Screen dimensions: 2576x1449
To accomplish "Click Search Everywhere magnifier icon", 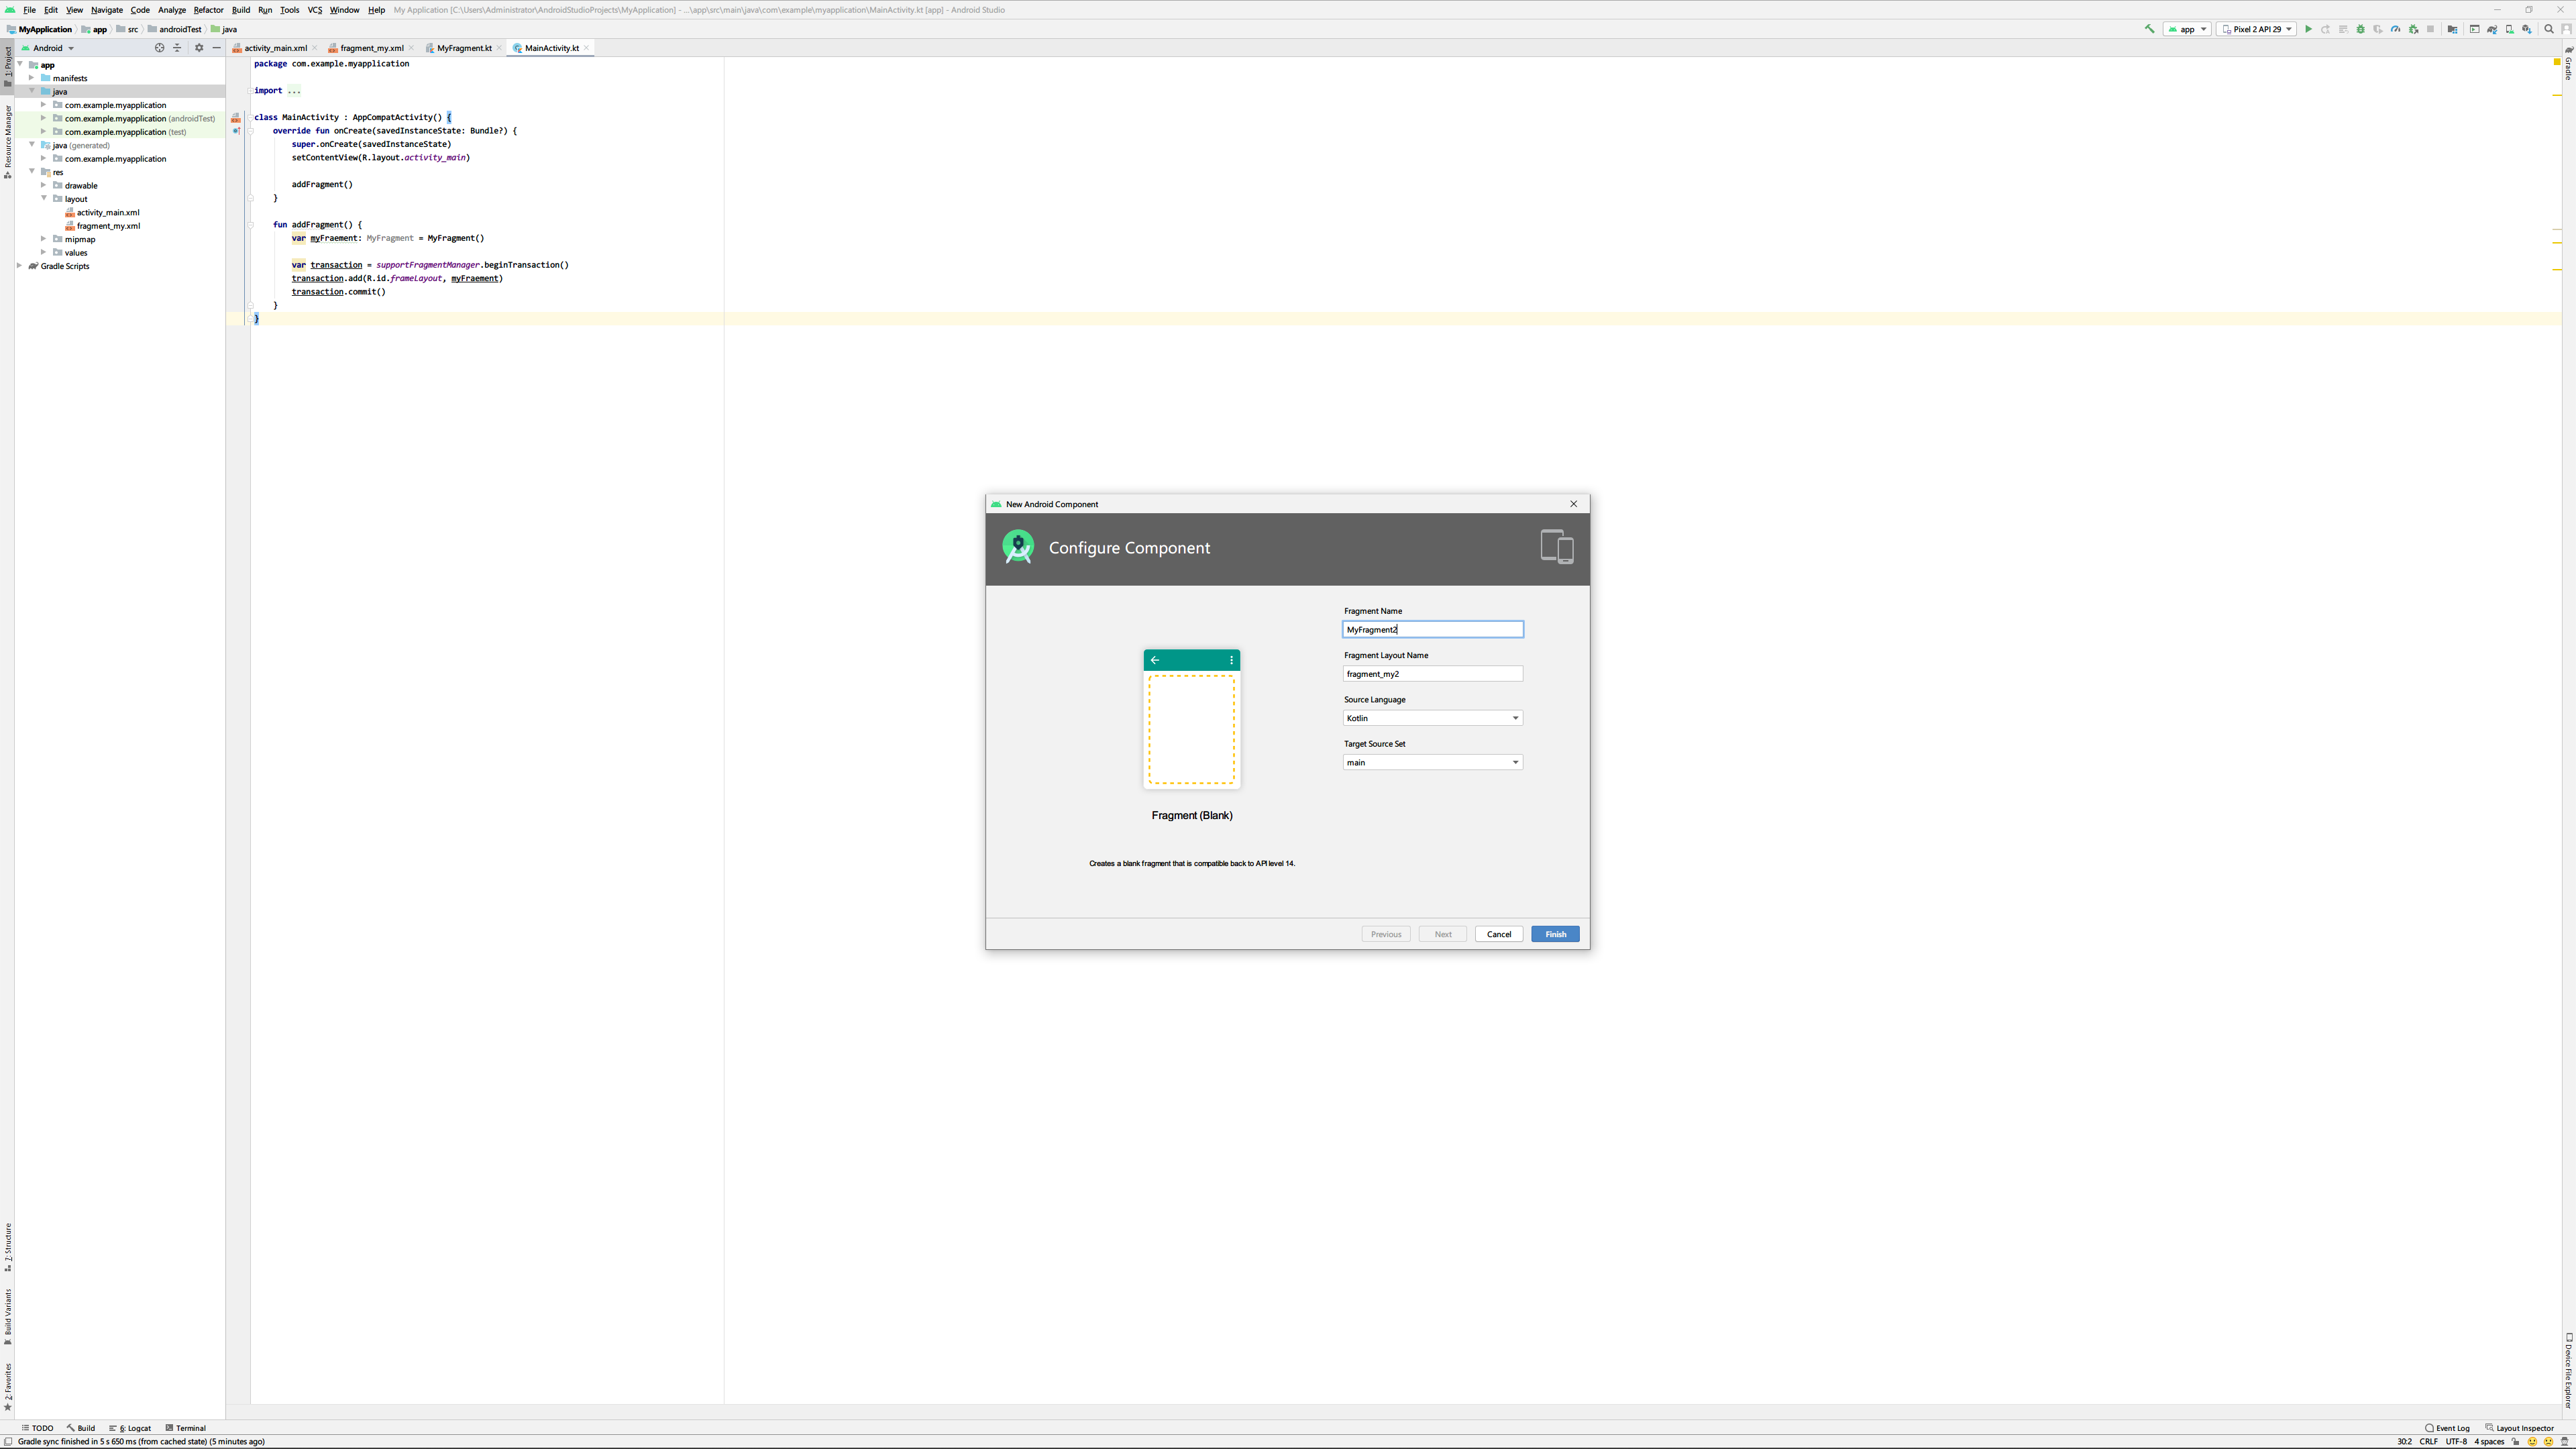I will coord(2548,29).
